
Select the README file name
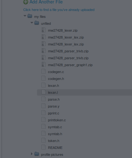(55, 148)
